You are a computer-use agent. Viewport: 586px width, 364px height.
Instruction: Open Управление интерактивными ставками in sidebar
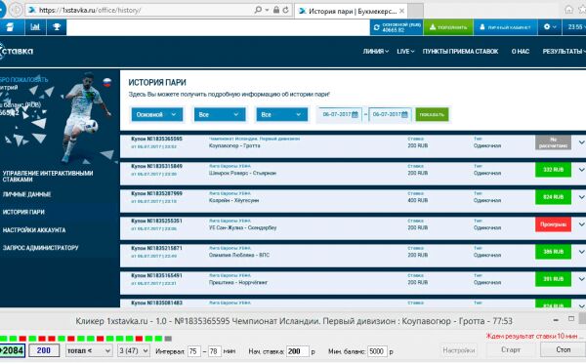(48, 177)
